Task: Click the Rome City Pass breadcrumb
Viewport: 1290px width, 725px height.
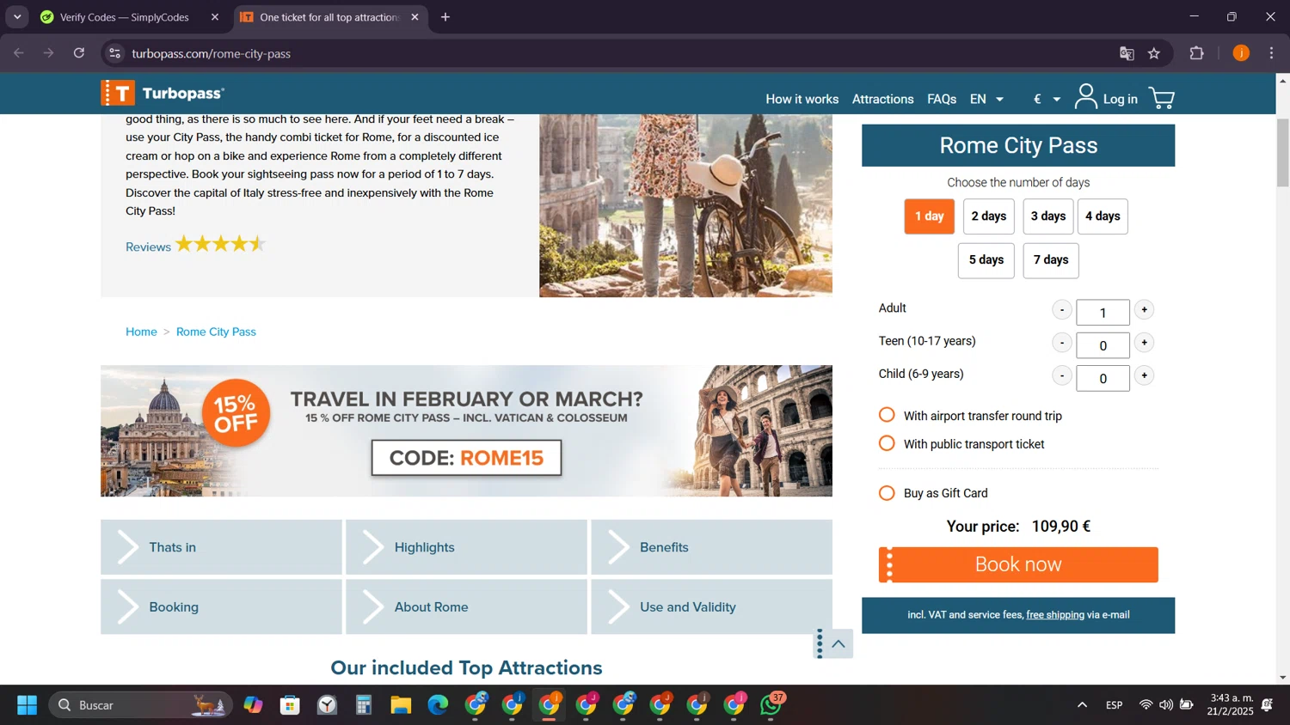Action: (216, 332)
